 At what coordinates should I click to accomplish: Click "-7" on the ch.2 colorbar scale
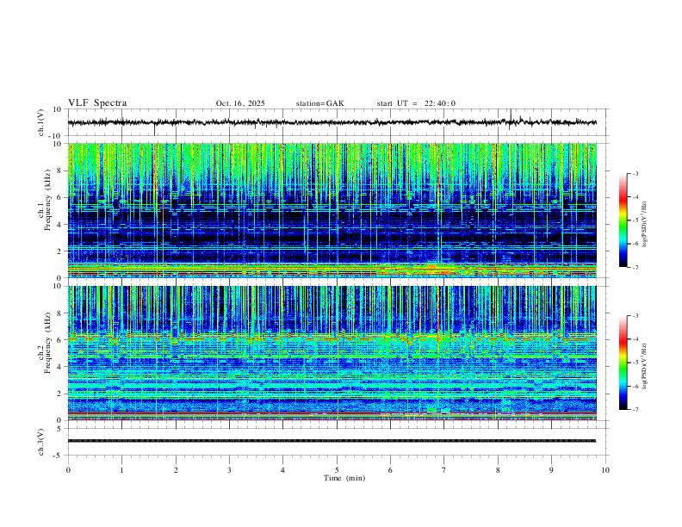pyautogui.click(x=635, y=410)
